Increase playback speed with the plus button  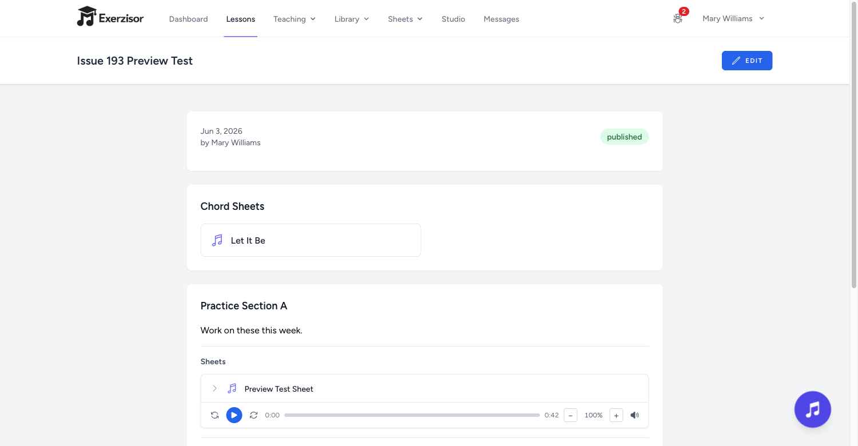click(616, 415)
